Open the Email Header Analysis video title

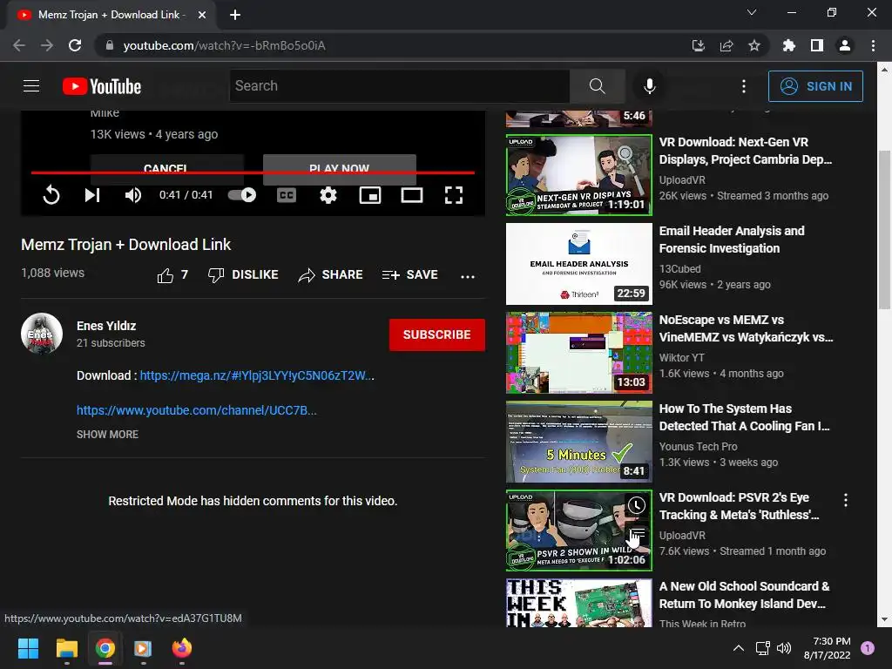click(x=732, y=240)
